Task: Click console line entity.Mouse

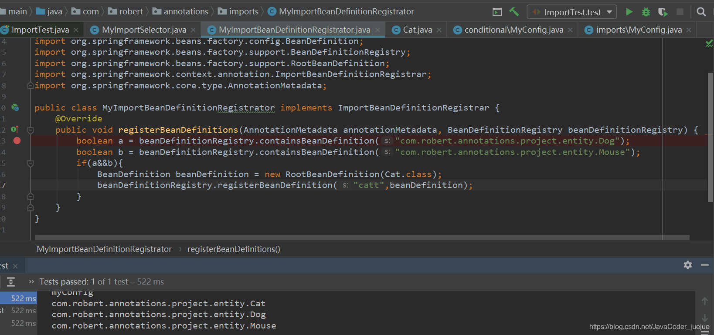Action: pos(163,325)
